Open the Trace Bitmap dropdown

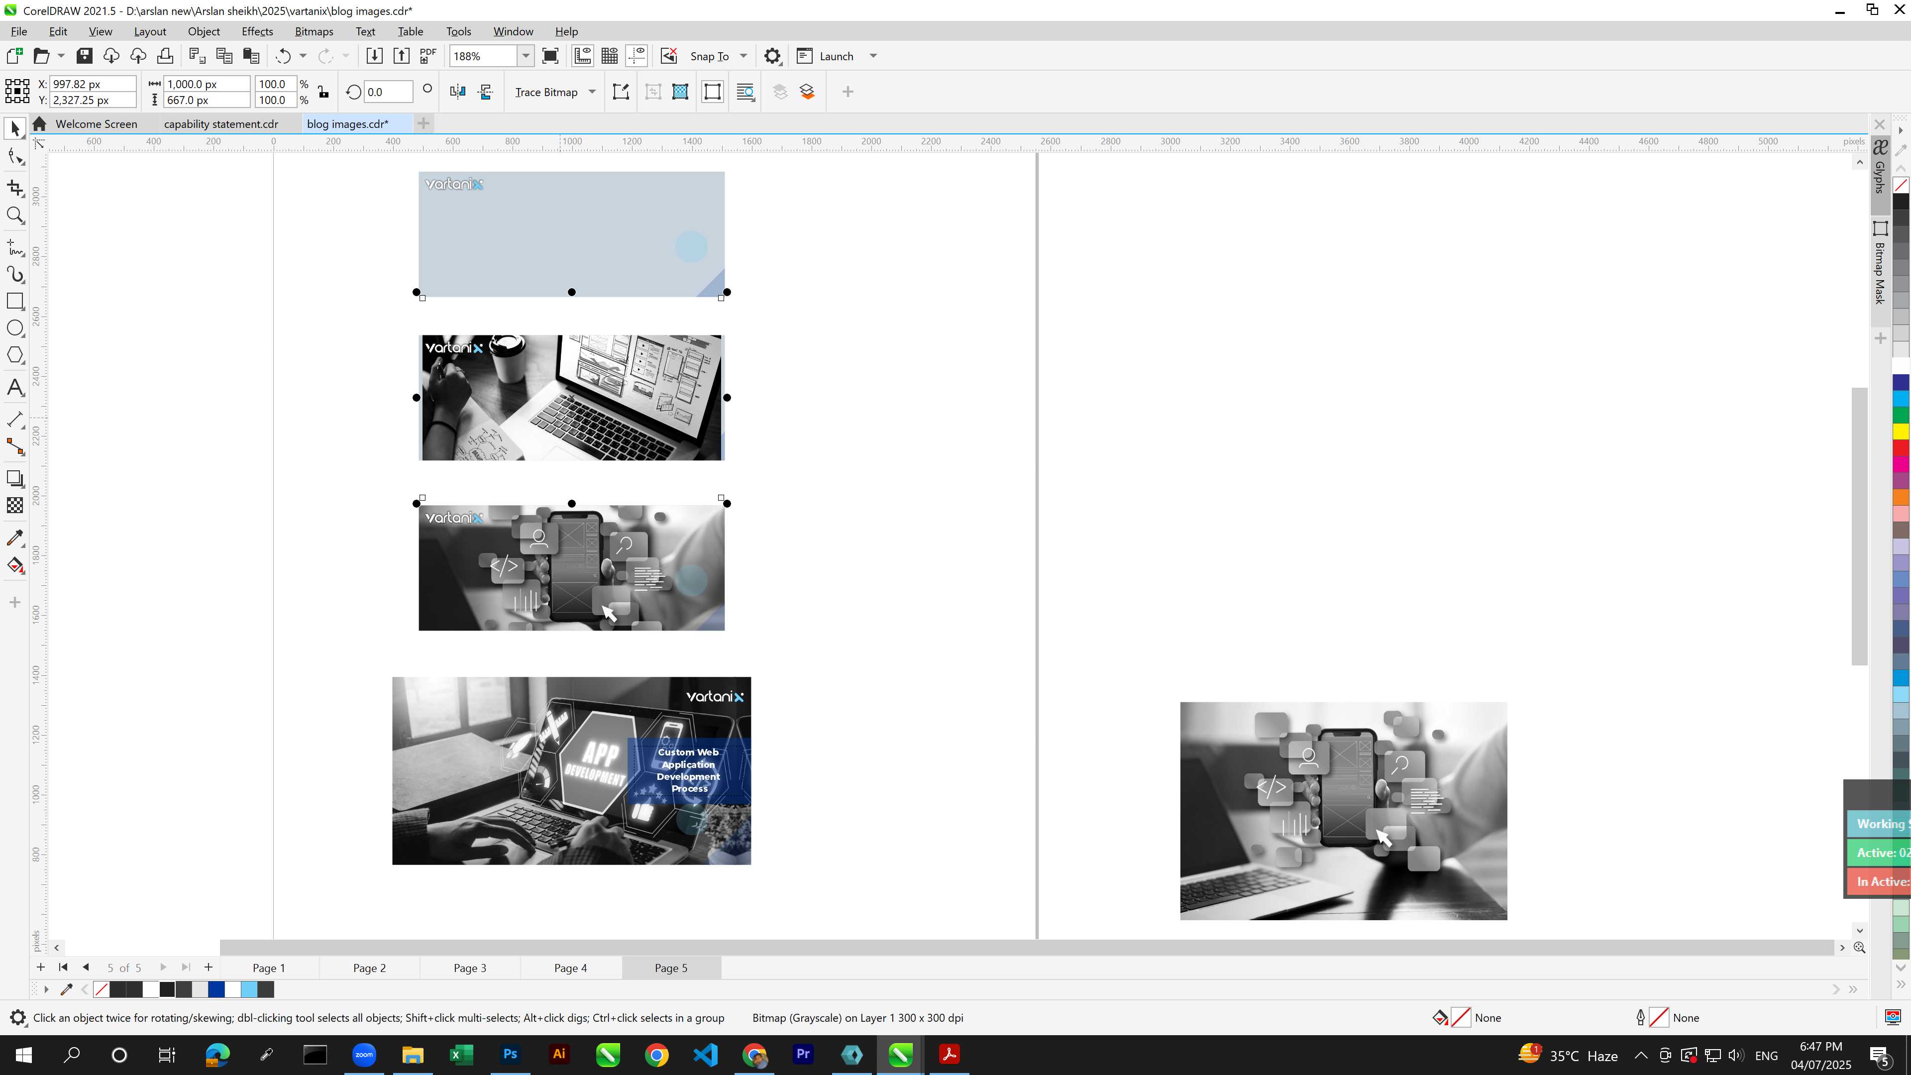[592, 92]
